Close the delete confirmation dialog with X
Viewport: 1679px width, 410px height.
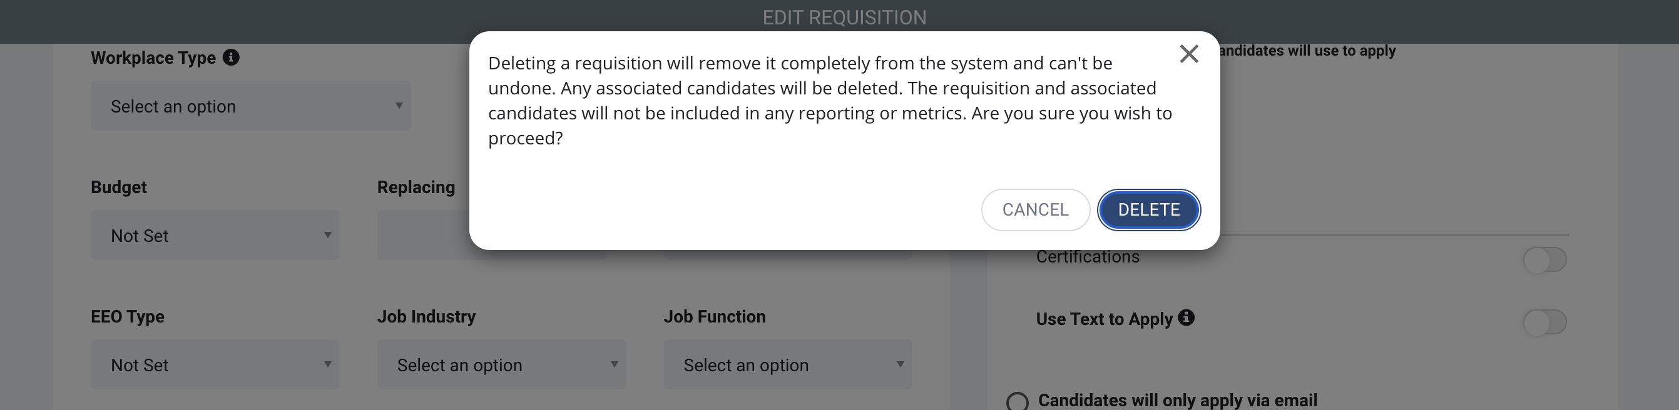click(x=1189, y=54)
